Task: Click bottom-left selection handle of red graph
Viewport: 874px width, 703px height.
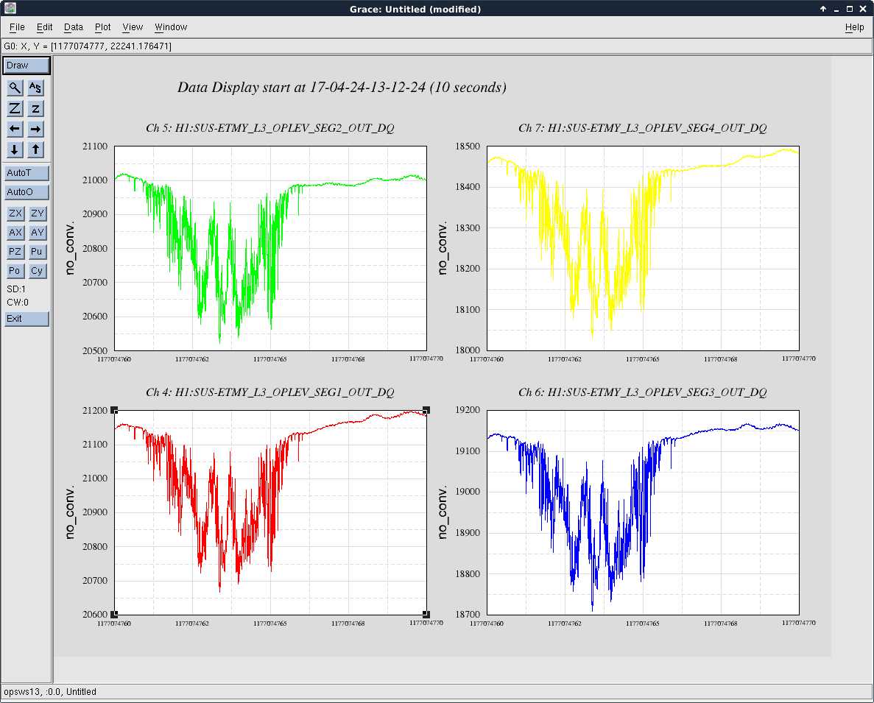Action: pyautogui.click(x=114, y=615)
